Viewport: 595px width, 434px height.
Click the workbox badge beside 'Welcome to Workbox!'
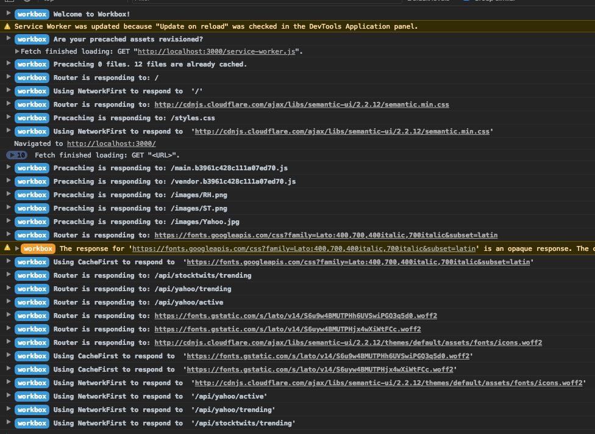pyautogui.click(x=32, y=13)
